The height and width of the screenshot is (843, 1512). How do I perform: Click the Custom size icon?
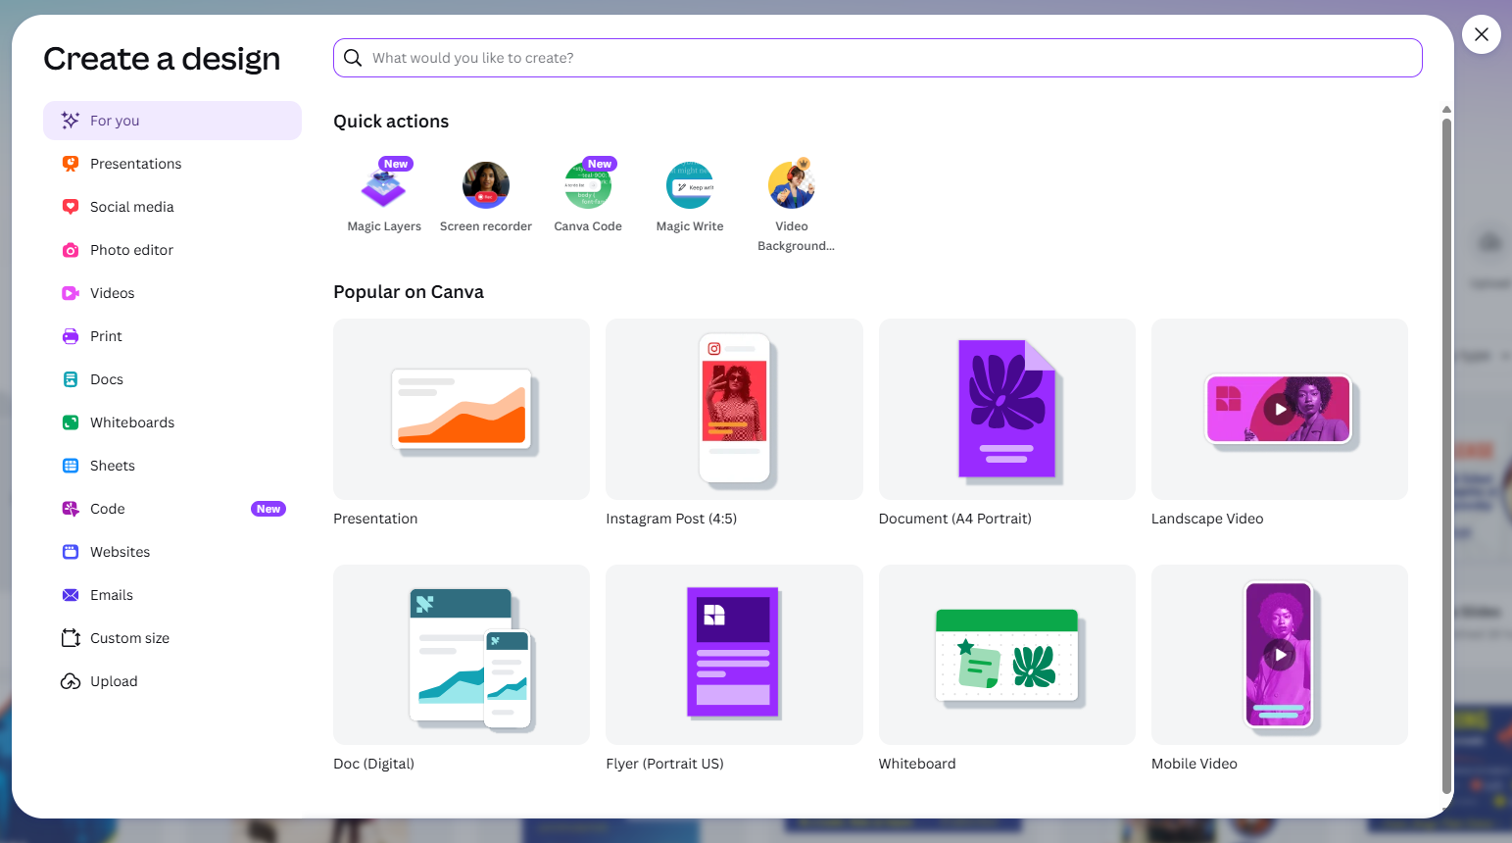click(x=71, y=638)
